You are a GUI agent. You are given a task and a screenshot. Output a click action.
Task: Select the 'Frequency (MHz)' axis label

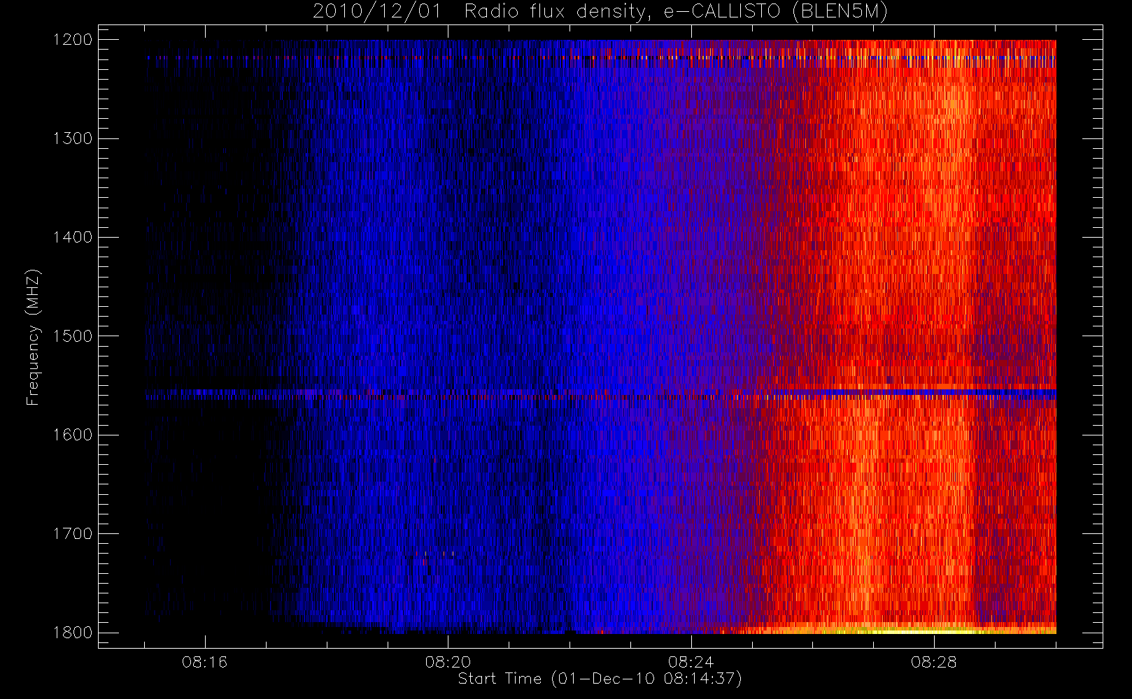click(32, 337)
